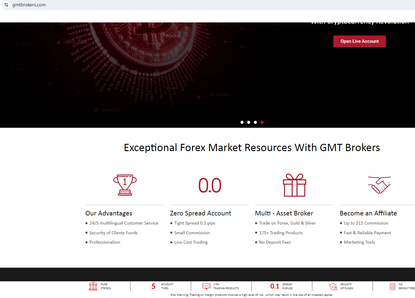Click '175+ TRADING PRODUCTS' footer label
Image resolution: width=415 pixels, height=298 pixels.
226,286
